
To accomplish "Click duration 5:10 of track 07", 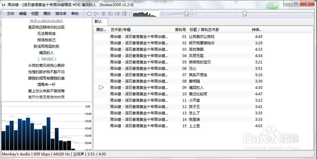I will 258,75.
